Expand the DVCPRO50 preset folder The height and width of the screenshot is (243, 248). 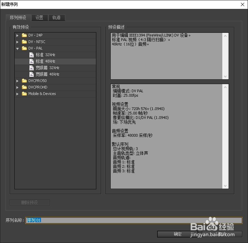tap(17, 81)
